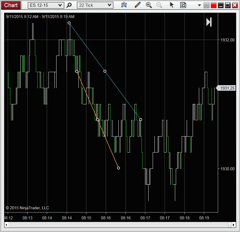240x232 pixels.
Task: Open the interval selector 22 Tick
Action: pos(95,5)
